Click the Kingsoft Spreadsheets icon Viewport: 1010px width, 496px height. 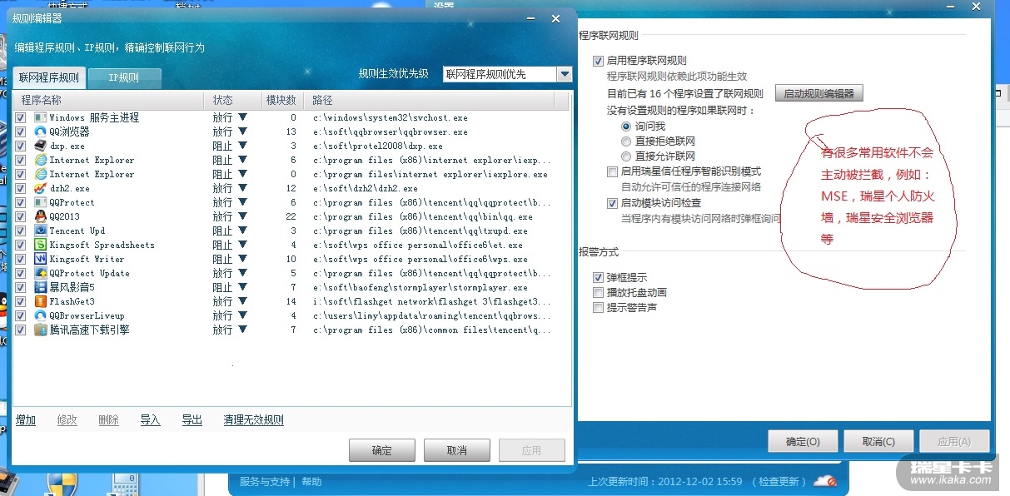41,245
